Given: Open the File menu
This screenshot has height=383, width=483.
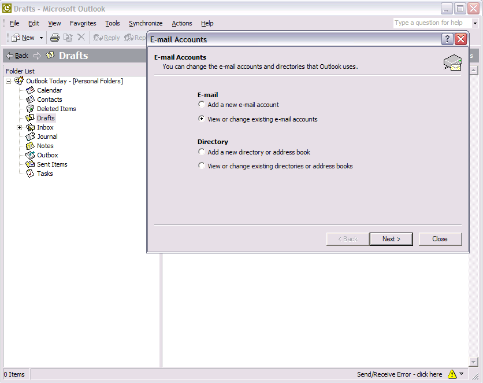Looking at the screenshot, I should [14, 23].
